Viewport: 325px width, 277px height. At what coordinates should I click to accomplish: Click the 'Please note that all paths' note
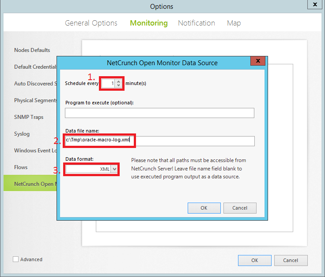[x=189, y=169]
